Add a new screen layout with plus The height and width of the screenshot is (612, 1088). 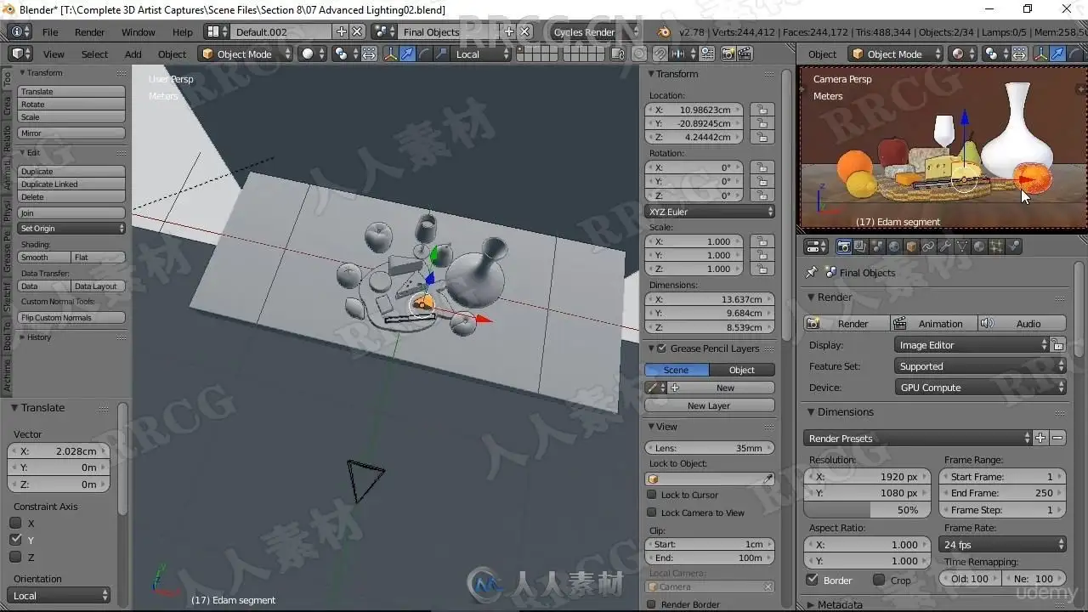coord(342,31)
